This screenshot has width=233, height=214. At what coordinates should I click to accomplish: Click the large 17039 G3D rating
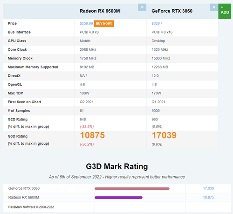[164, 135]
